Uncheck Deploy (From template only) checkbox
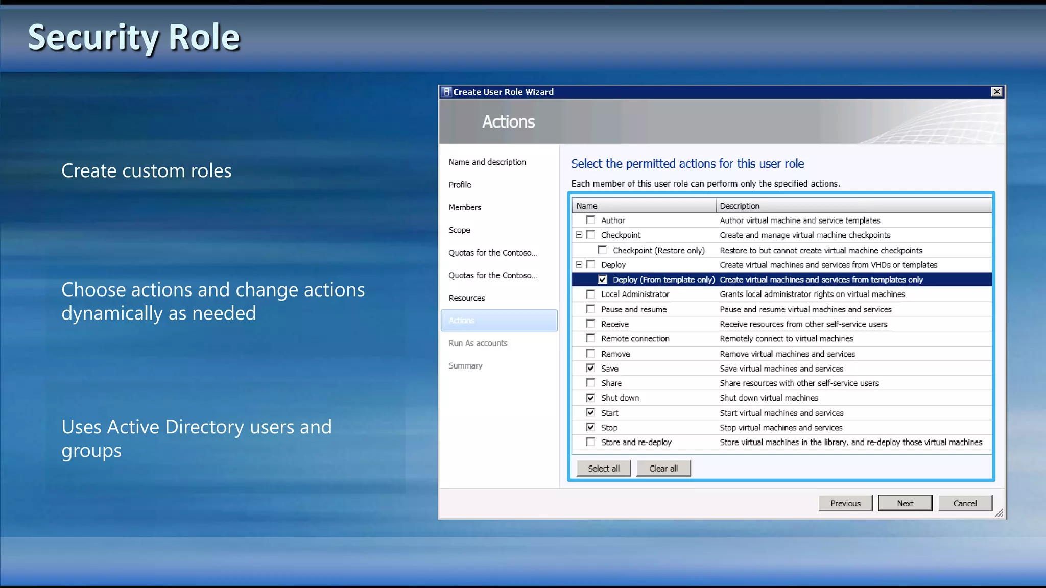 click(603, 279)
